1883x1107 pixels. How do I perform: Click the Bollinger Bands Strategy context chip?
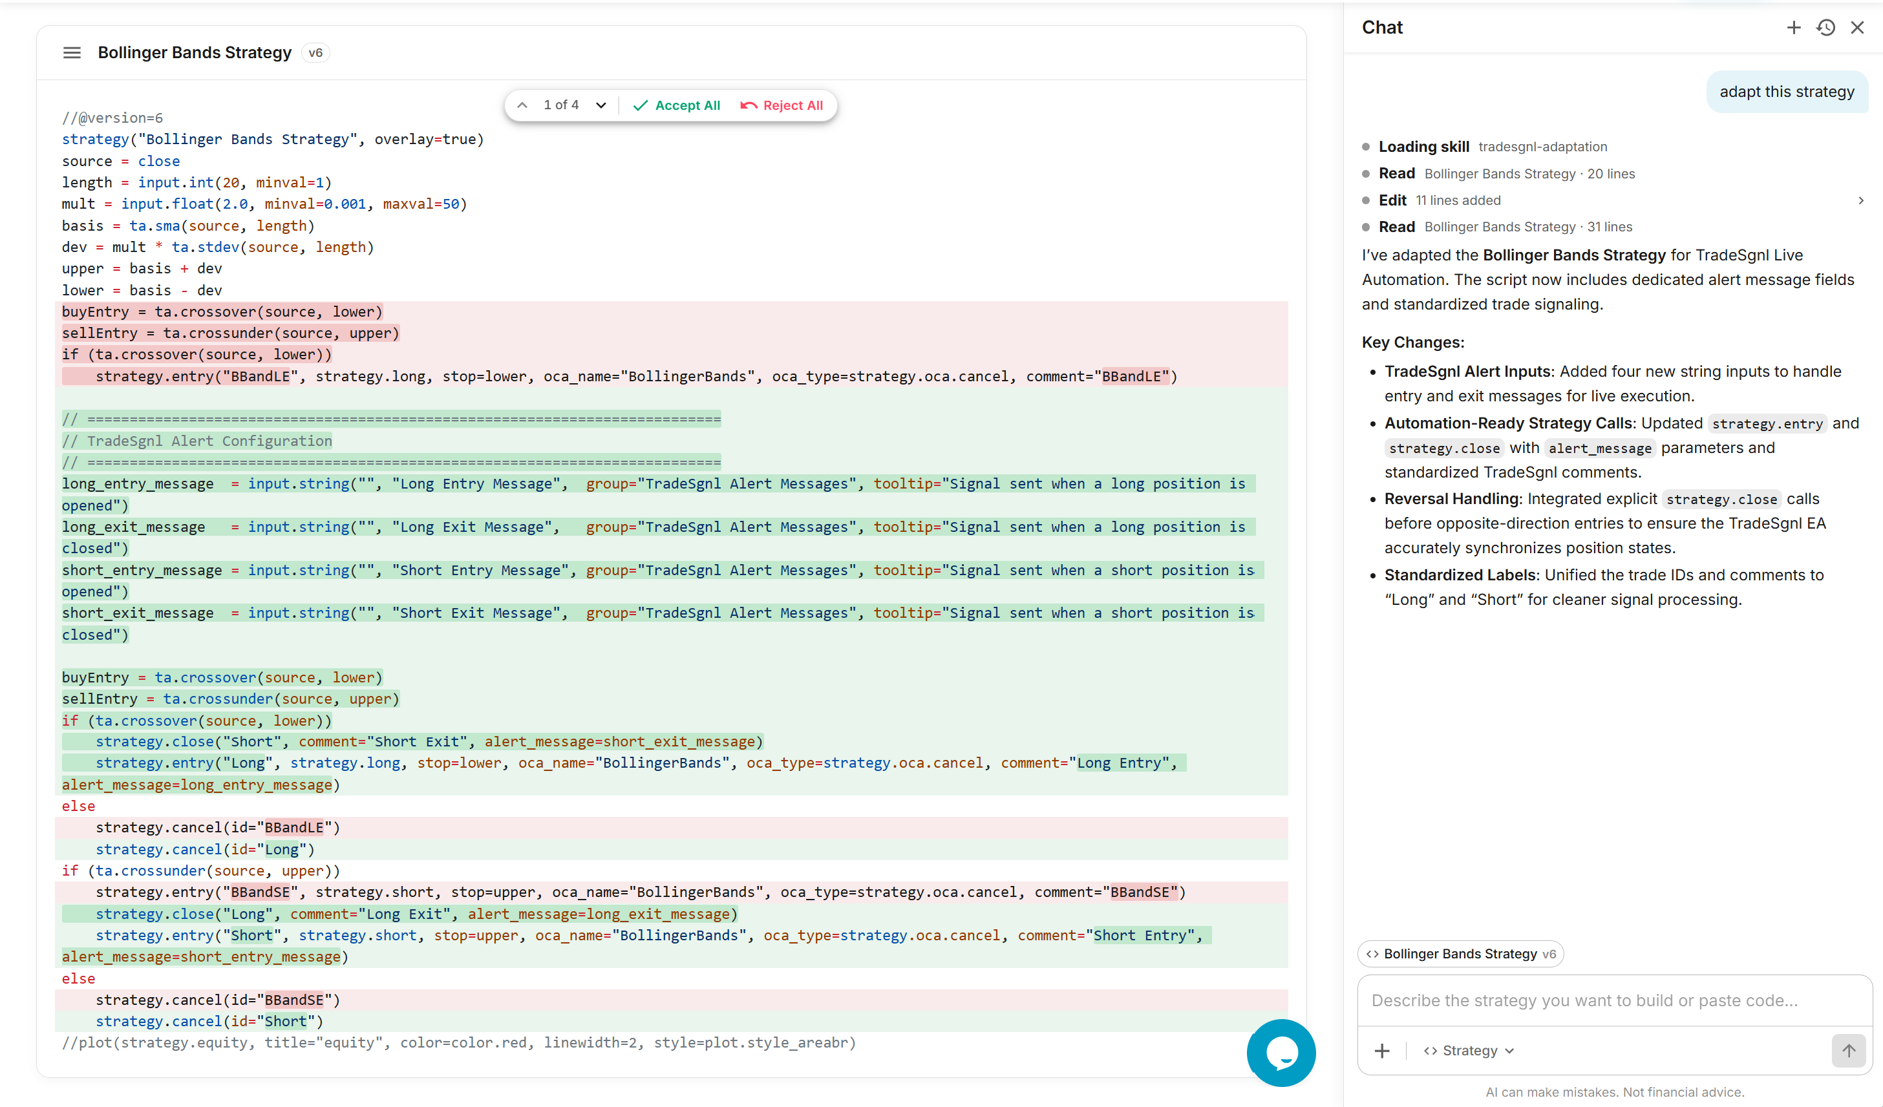tap(1460, 954)
